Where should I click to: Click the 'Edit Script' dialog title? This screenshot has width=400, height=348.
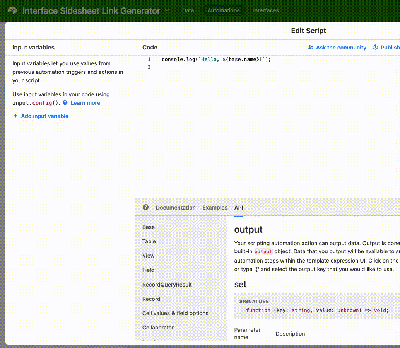(308, 31)
